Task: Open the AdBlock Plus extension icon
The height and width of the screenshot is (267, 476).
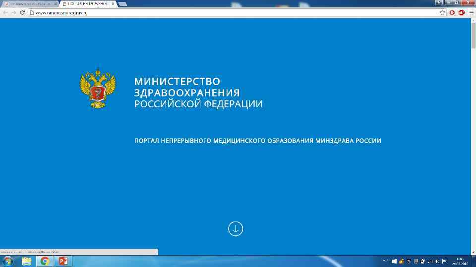Action: (x=462, y=13)
